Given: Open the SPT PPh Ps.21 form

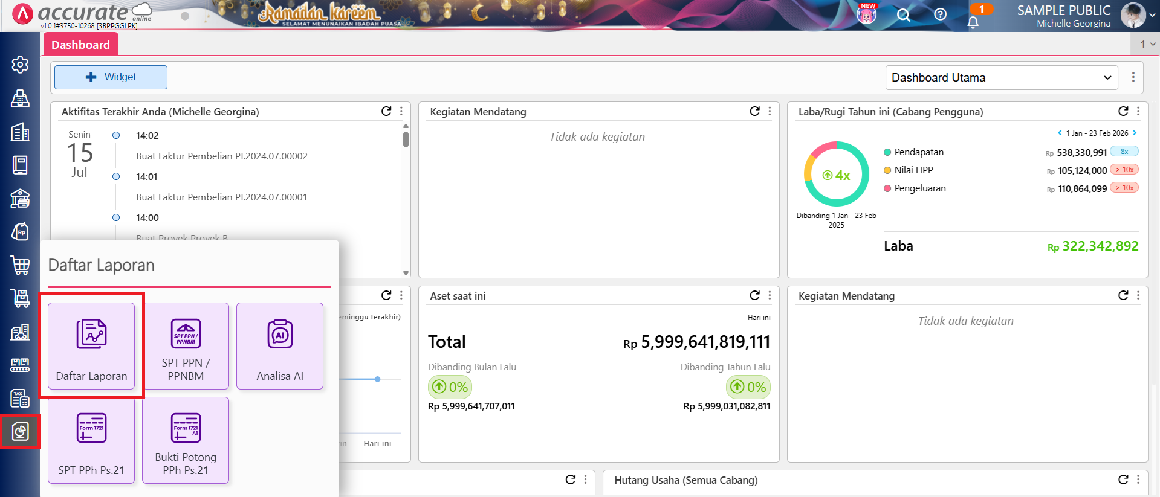Looking at the screenshot, I should point(91,440).
